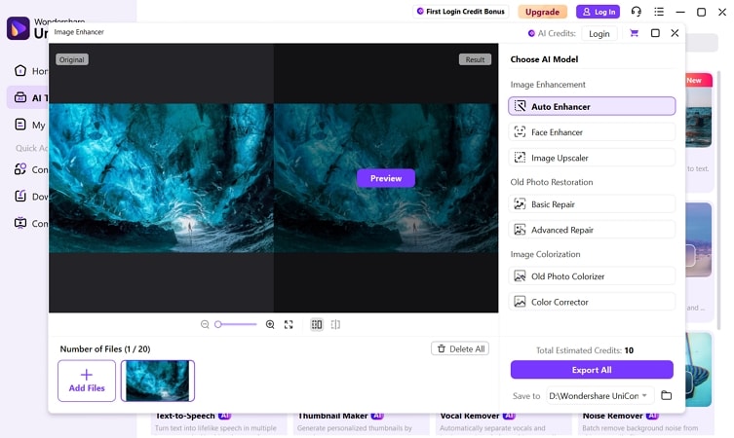
Task: Browse output folder icon
Action: click(666, 395)
